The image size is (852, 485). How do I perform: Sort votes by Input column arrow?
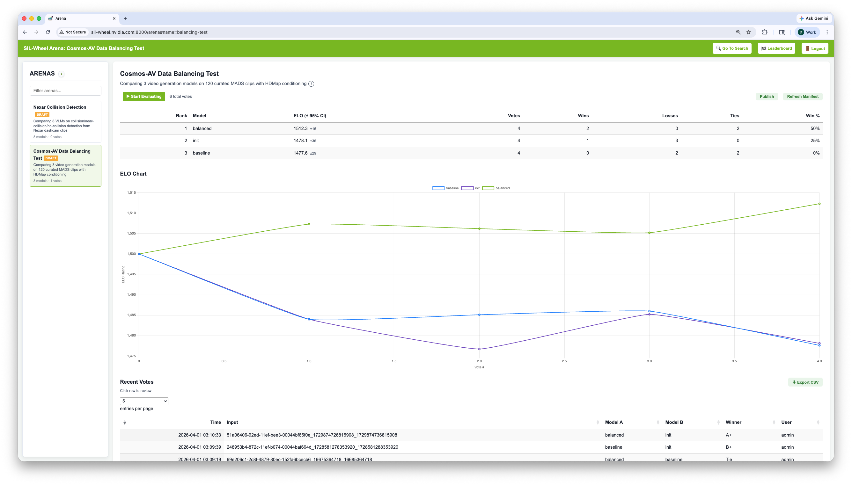click(x=597, y=422)
